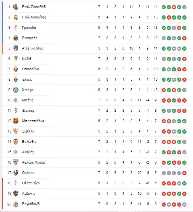Click the Valencia bat crest icon
The width and height of the screenshot is (193, 212).
pos(16,142)
